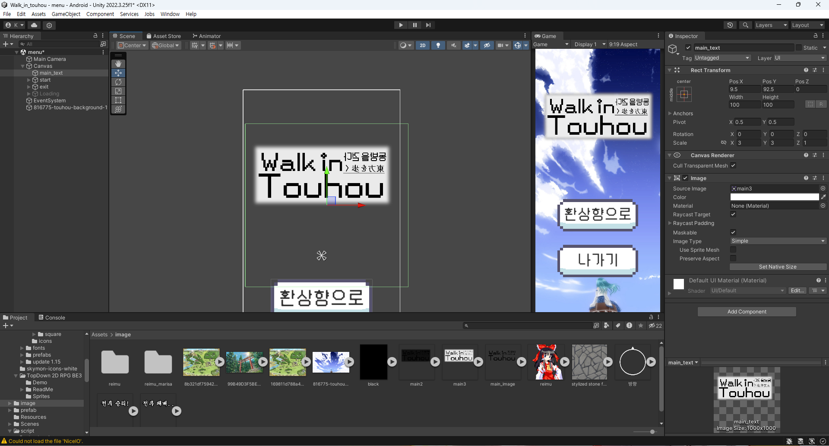Open anchor presets center/middle box

point(684,95)
